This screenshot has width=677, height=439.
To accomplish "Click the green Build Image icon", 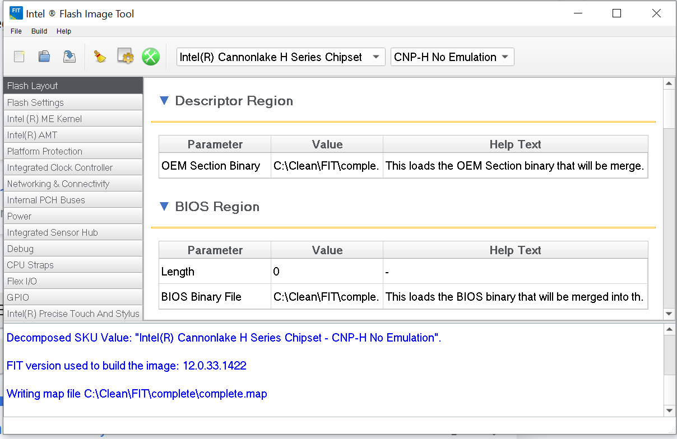I will pyautogui.click(x=150, y=57).
